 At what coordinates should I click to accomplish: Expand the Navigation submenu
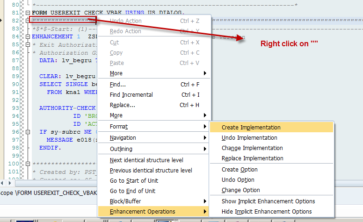coord(205,138)
